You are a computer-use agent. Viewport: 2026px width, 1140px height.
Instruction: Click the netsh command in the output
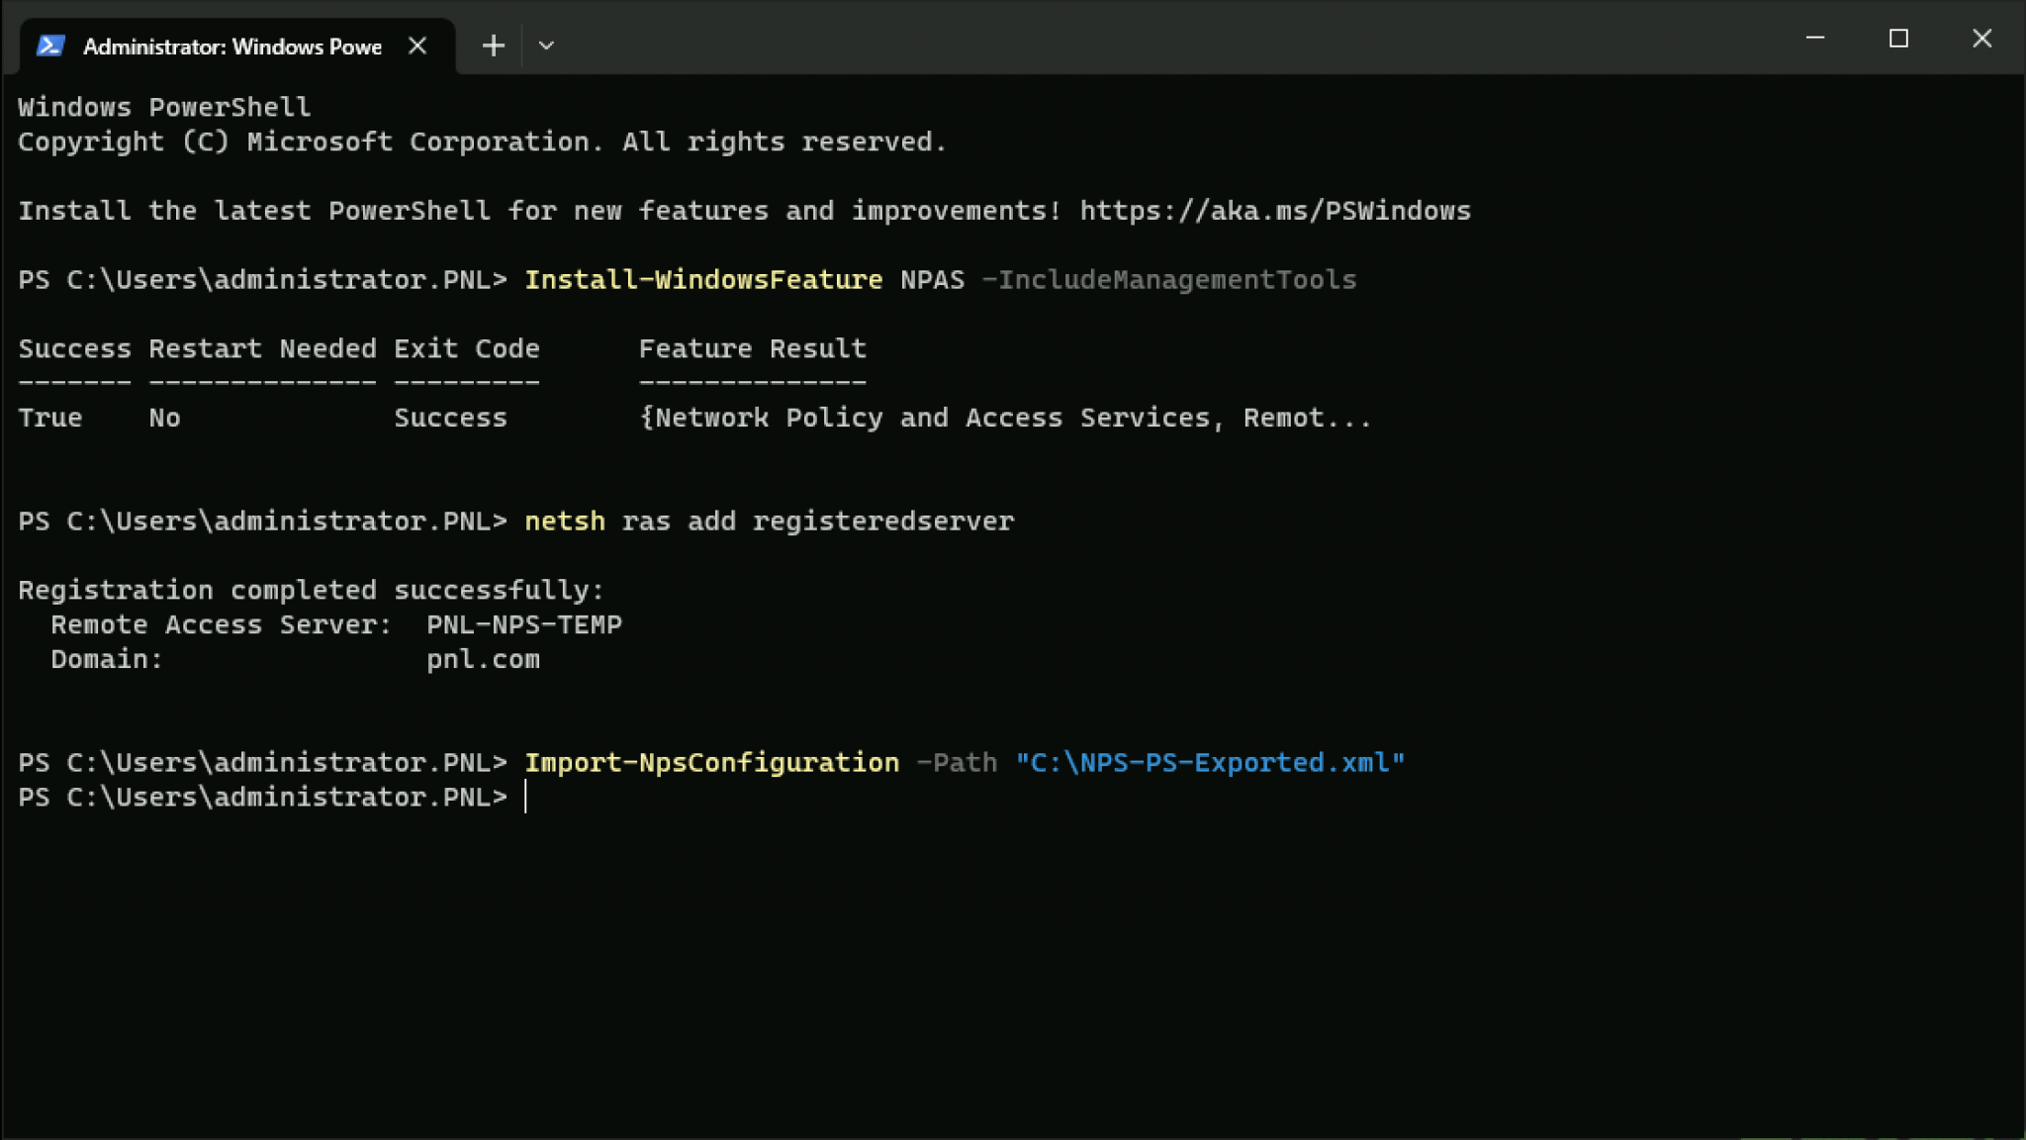pos(564,521)
